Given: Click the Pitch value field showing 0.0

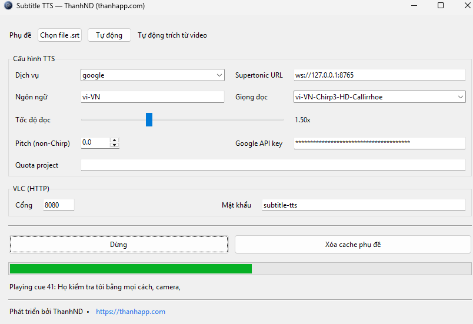Looking at the screenshot, I should 95,142.
